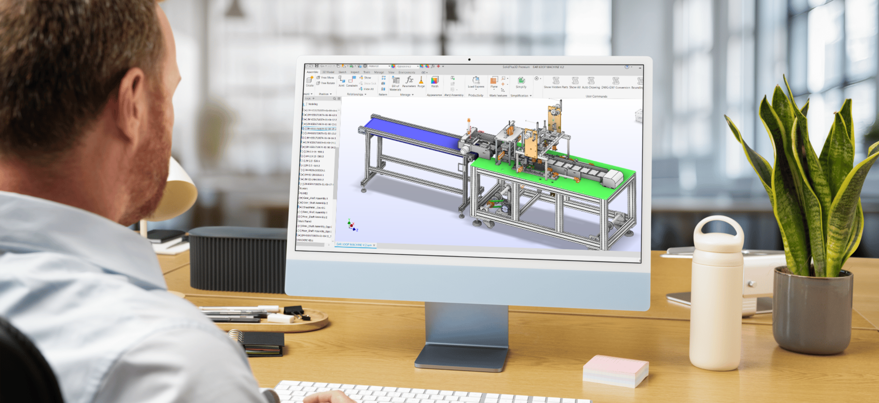This screenshot has width=879, height=403.
Task: Open the Manage ribbon tab
Action: 379,72
